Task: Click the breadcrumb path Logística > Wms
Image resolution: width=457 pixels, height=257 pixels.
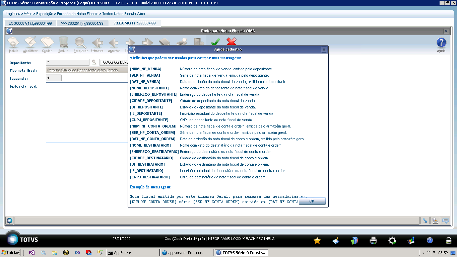Action: tap(19, 14)
